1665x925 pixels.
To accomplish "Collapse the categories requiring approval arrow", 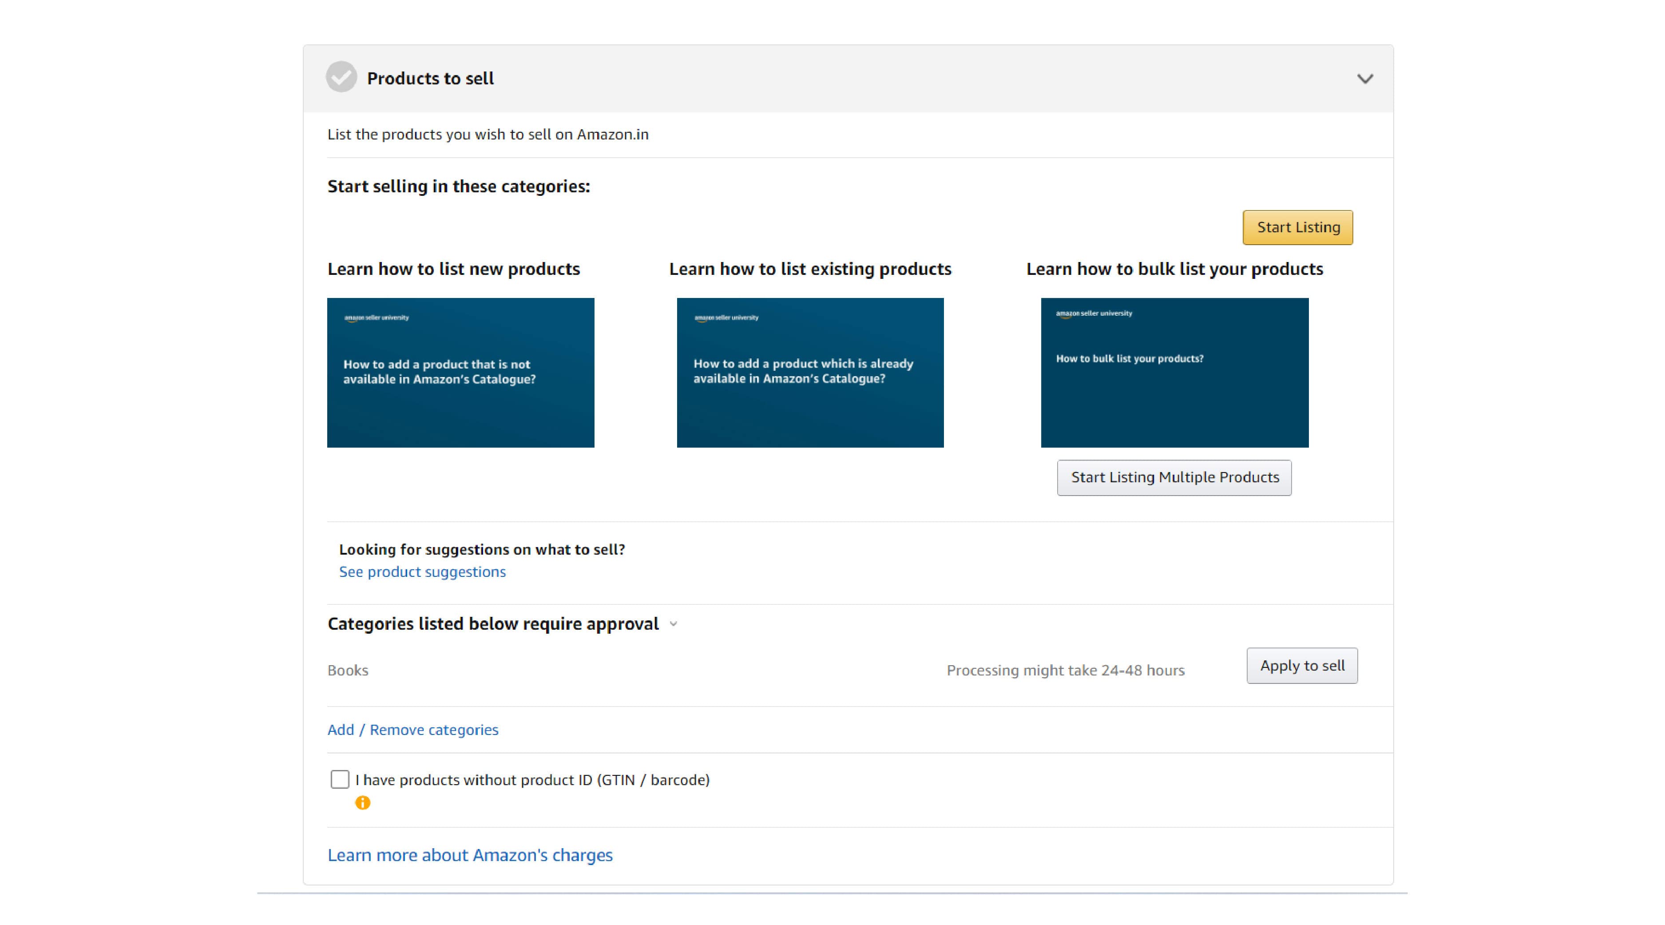I will pyautogui.click(x=674, y=624).
